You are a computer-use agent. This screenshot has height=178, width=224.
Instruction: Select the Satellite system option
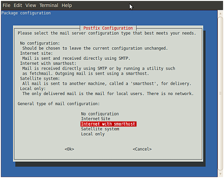click(100, 129)
